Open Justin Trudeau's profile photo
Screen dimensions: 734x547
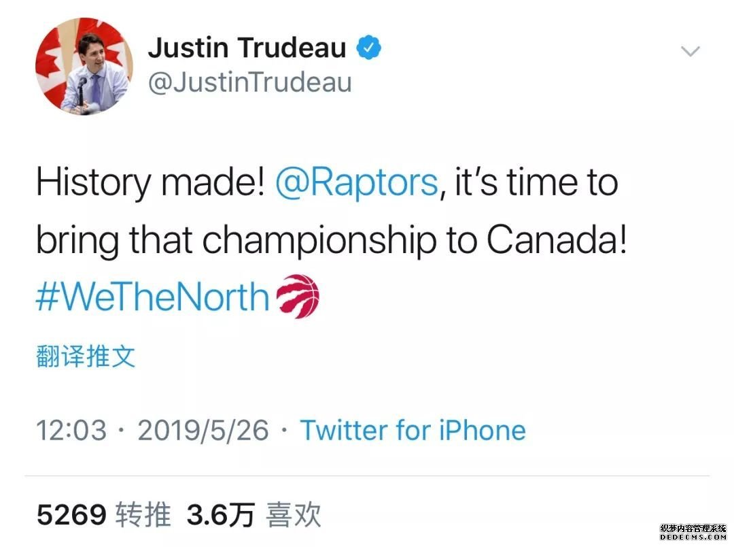pyautogui.click(x=84, y=66)
